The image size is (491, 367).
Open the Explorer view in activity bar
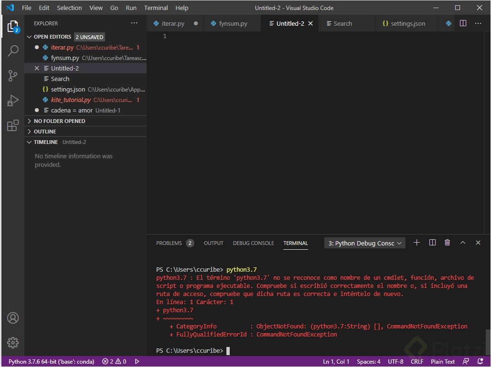(x=13, y=27)
